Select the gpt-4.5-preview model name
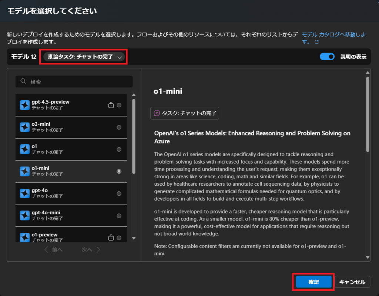The image size is (379, 296). (50, 102)
